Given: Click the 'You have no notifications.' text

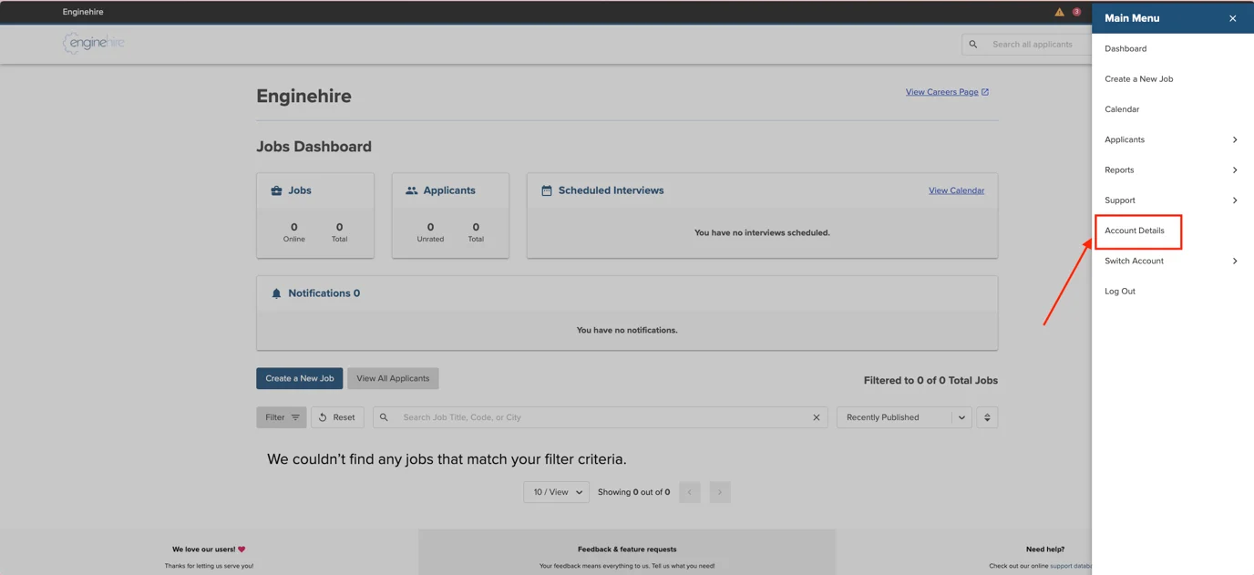Looking at the screenshot, I should click(627, 330).
